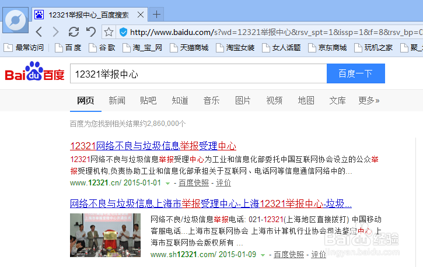Click the Baidu search input box
This screenshot has width=423, height=267.
tap(198, 73)
